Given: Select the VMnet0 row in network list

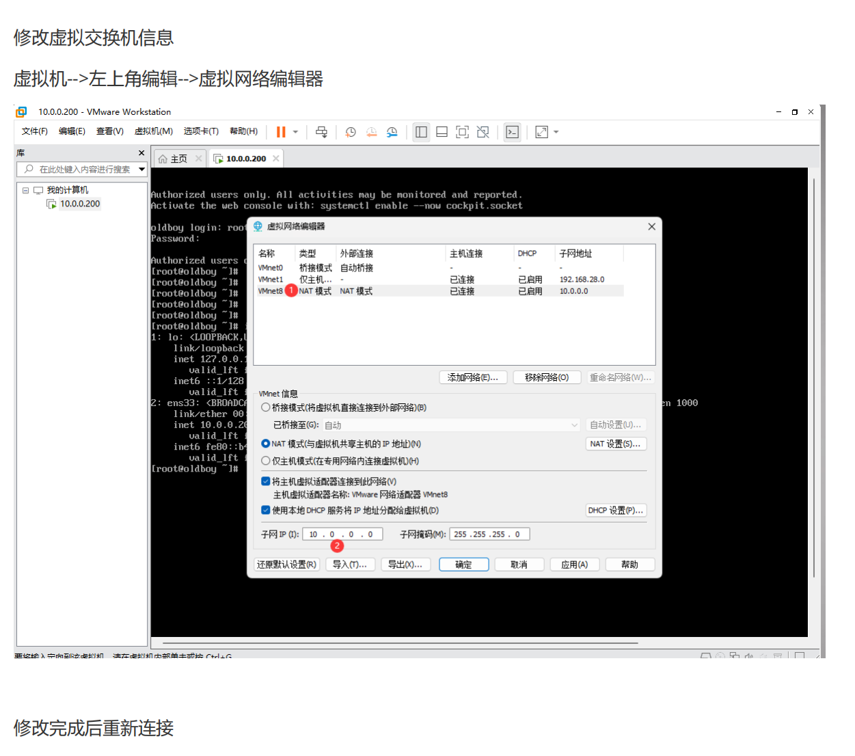Looking at the screenshot, I should point(439,268).
